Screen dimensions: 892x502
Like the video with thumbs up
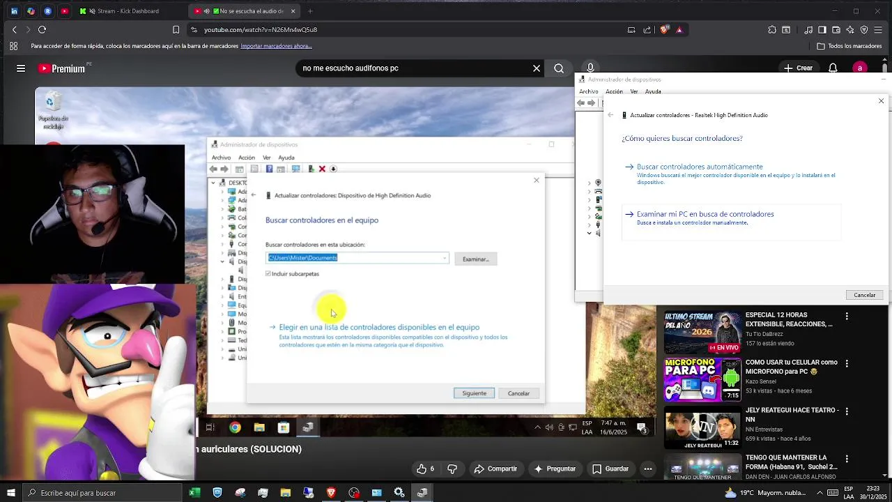pyautogui.click(x=425, y=469)
